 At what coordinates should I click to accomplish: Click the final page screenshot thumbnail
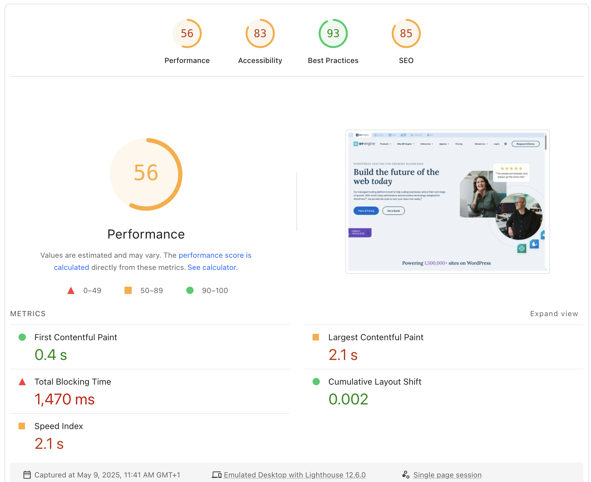(x=447, y=201)
